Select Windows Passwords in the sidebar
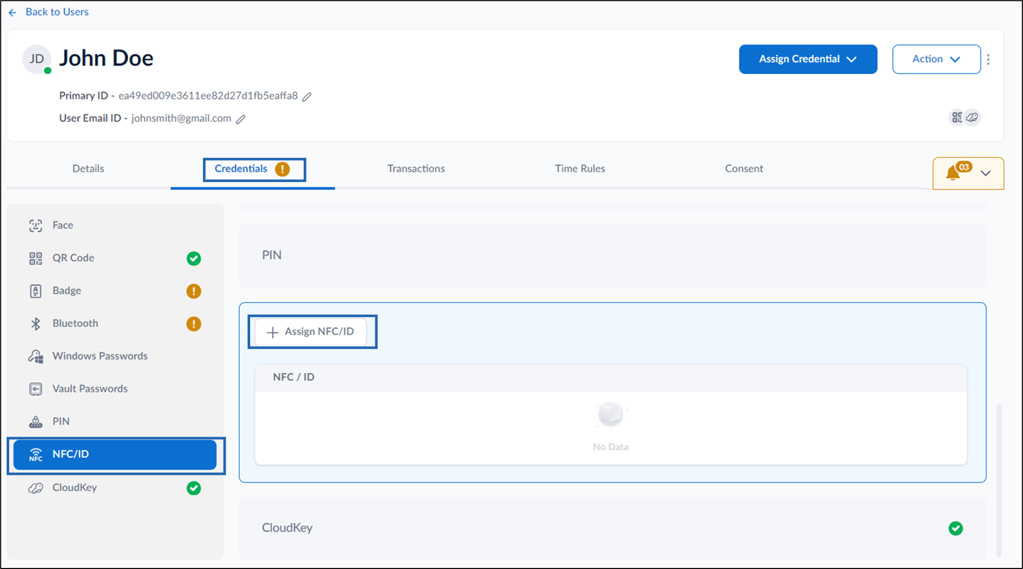1023x569 pixels. (x=115, y=356)
